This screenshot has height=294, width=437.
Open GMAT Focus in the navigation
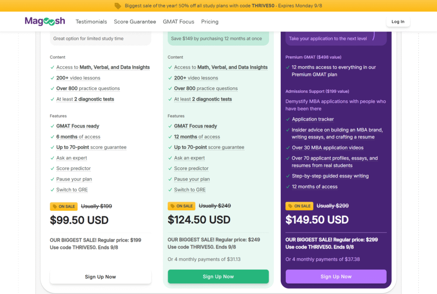point(178,22)
